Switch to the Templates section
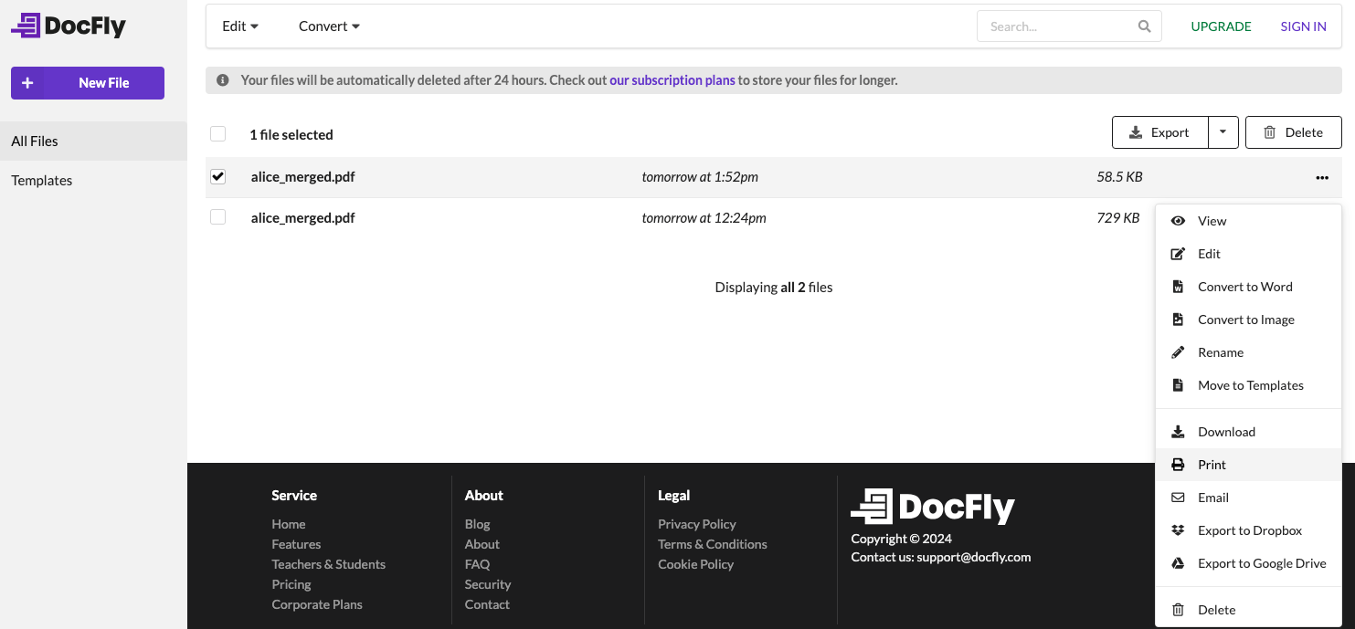This screenshot has width=1355, height=629. click(41, 180)
